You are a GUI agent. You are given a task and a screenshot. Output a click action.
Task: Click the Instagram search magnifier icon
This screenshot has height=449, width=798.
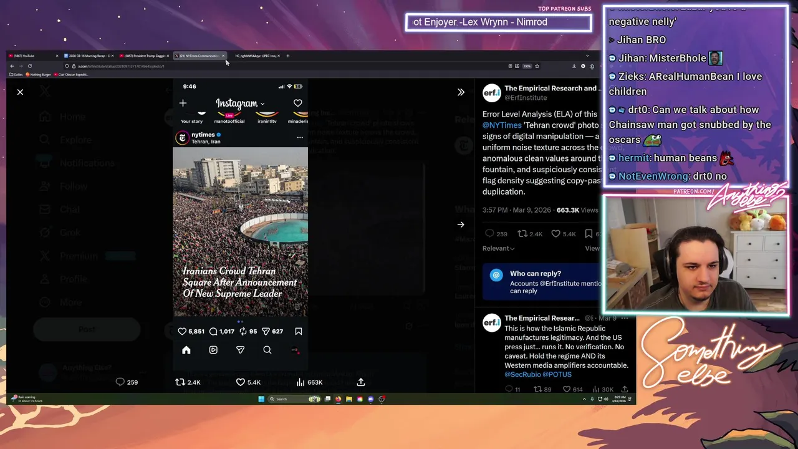point(267,350)
